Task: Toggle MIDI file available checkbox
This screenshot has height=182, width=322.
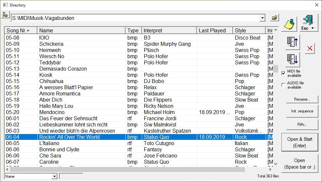Action: pyautogui.click(x=283, y=73)
